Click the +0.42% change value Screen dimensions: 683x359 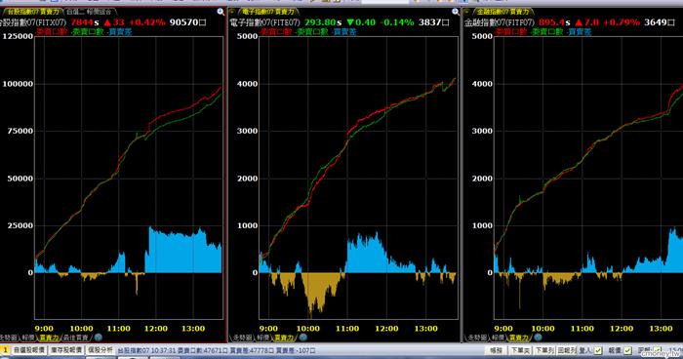pyautogui.click(x=147, y=22)
